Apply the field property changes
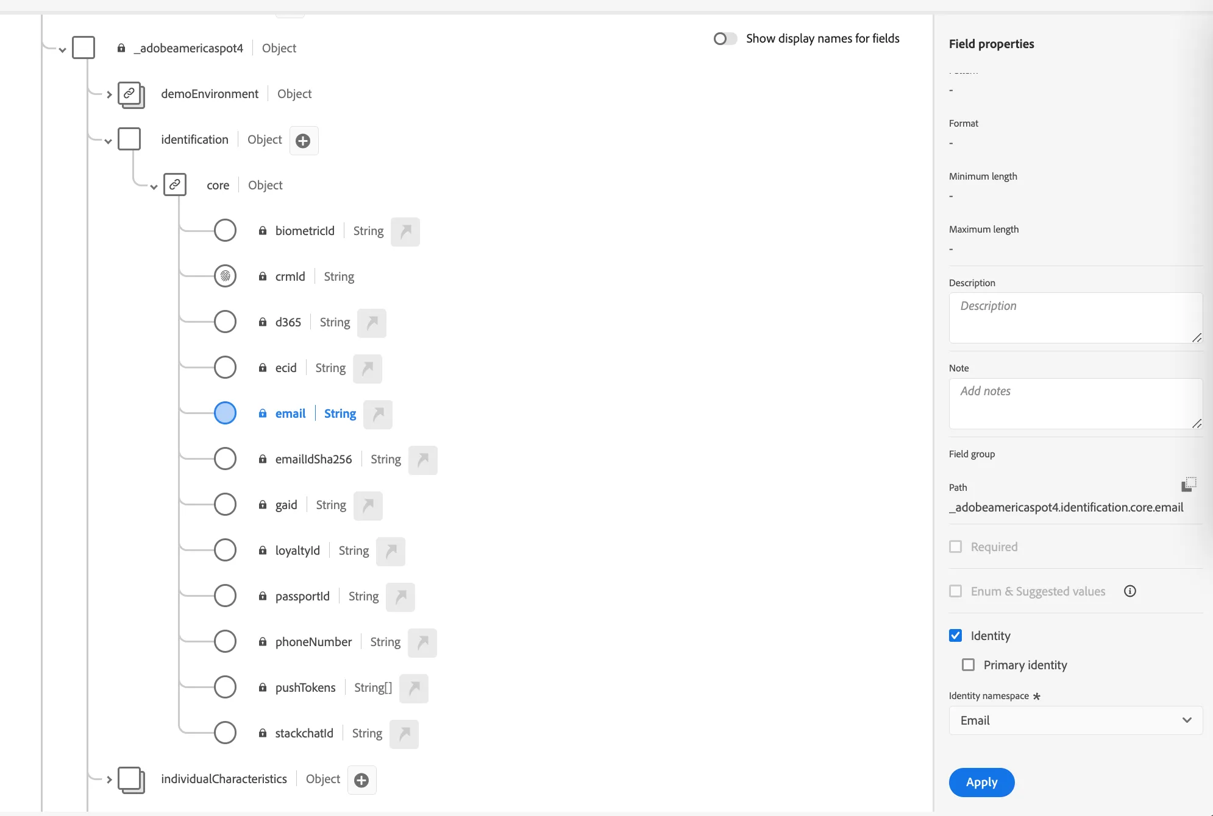Screen dimensions: 1213x816 pos(981,783)
